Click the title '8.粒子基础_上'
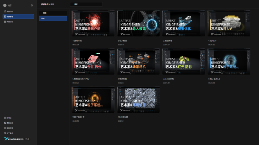Screen dimensions: 259x145 pyautogui.click(x=214, y=79)
